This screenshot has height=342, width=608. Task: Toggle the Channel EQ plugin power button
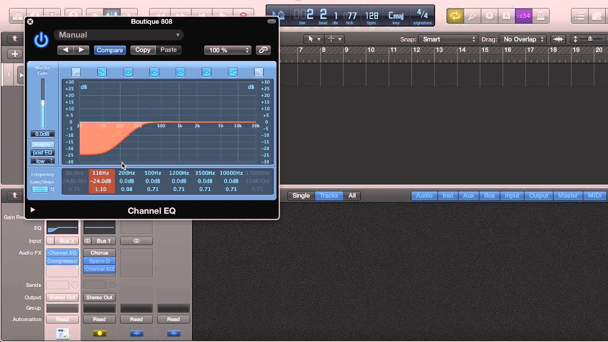41,40
